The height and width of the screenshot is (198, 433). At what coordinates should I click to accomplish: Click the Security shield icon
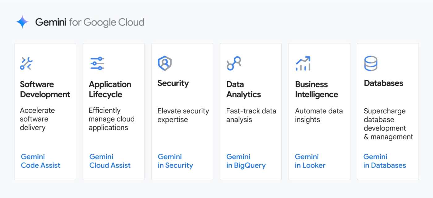[x=165, y=63]
